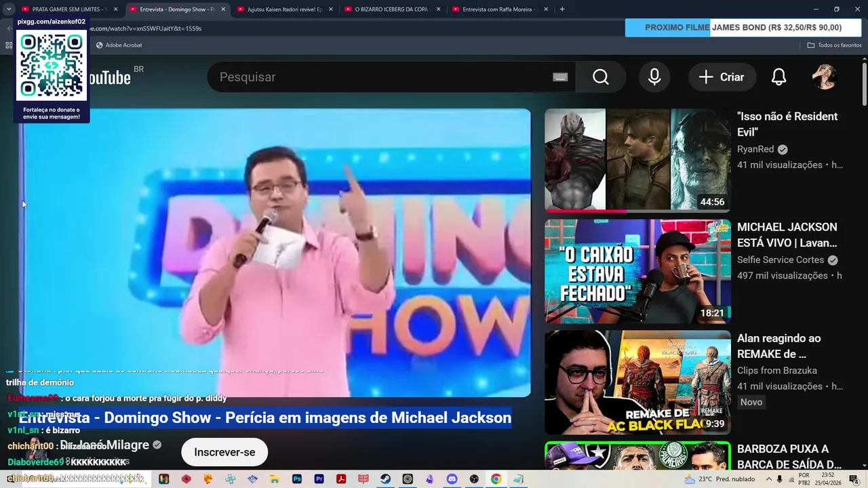Switch to Chrome in the taskbar
This screenshot has height=488, width=868.
pos(496,479)
